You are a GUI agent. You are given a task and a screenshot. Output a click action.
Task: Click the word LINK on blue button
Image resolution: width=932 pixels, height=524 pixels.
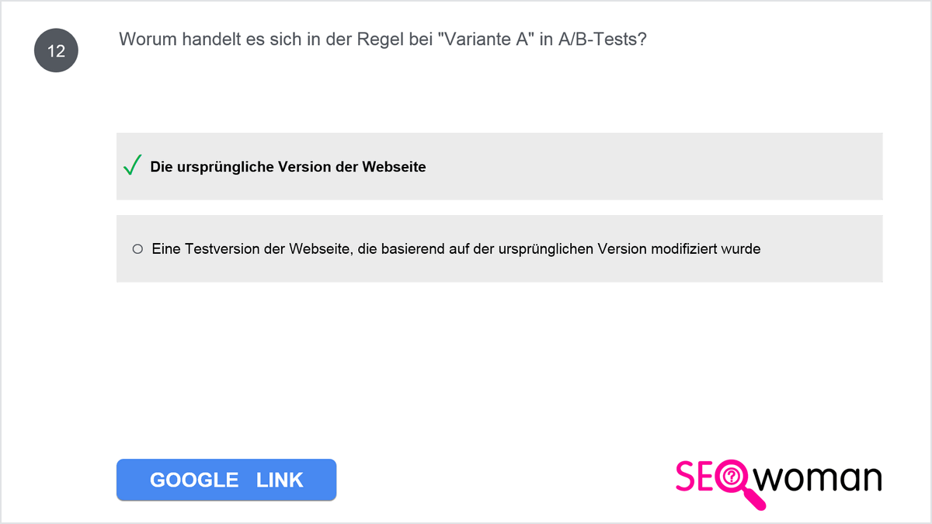click(x=280, y=480)
